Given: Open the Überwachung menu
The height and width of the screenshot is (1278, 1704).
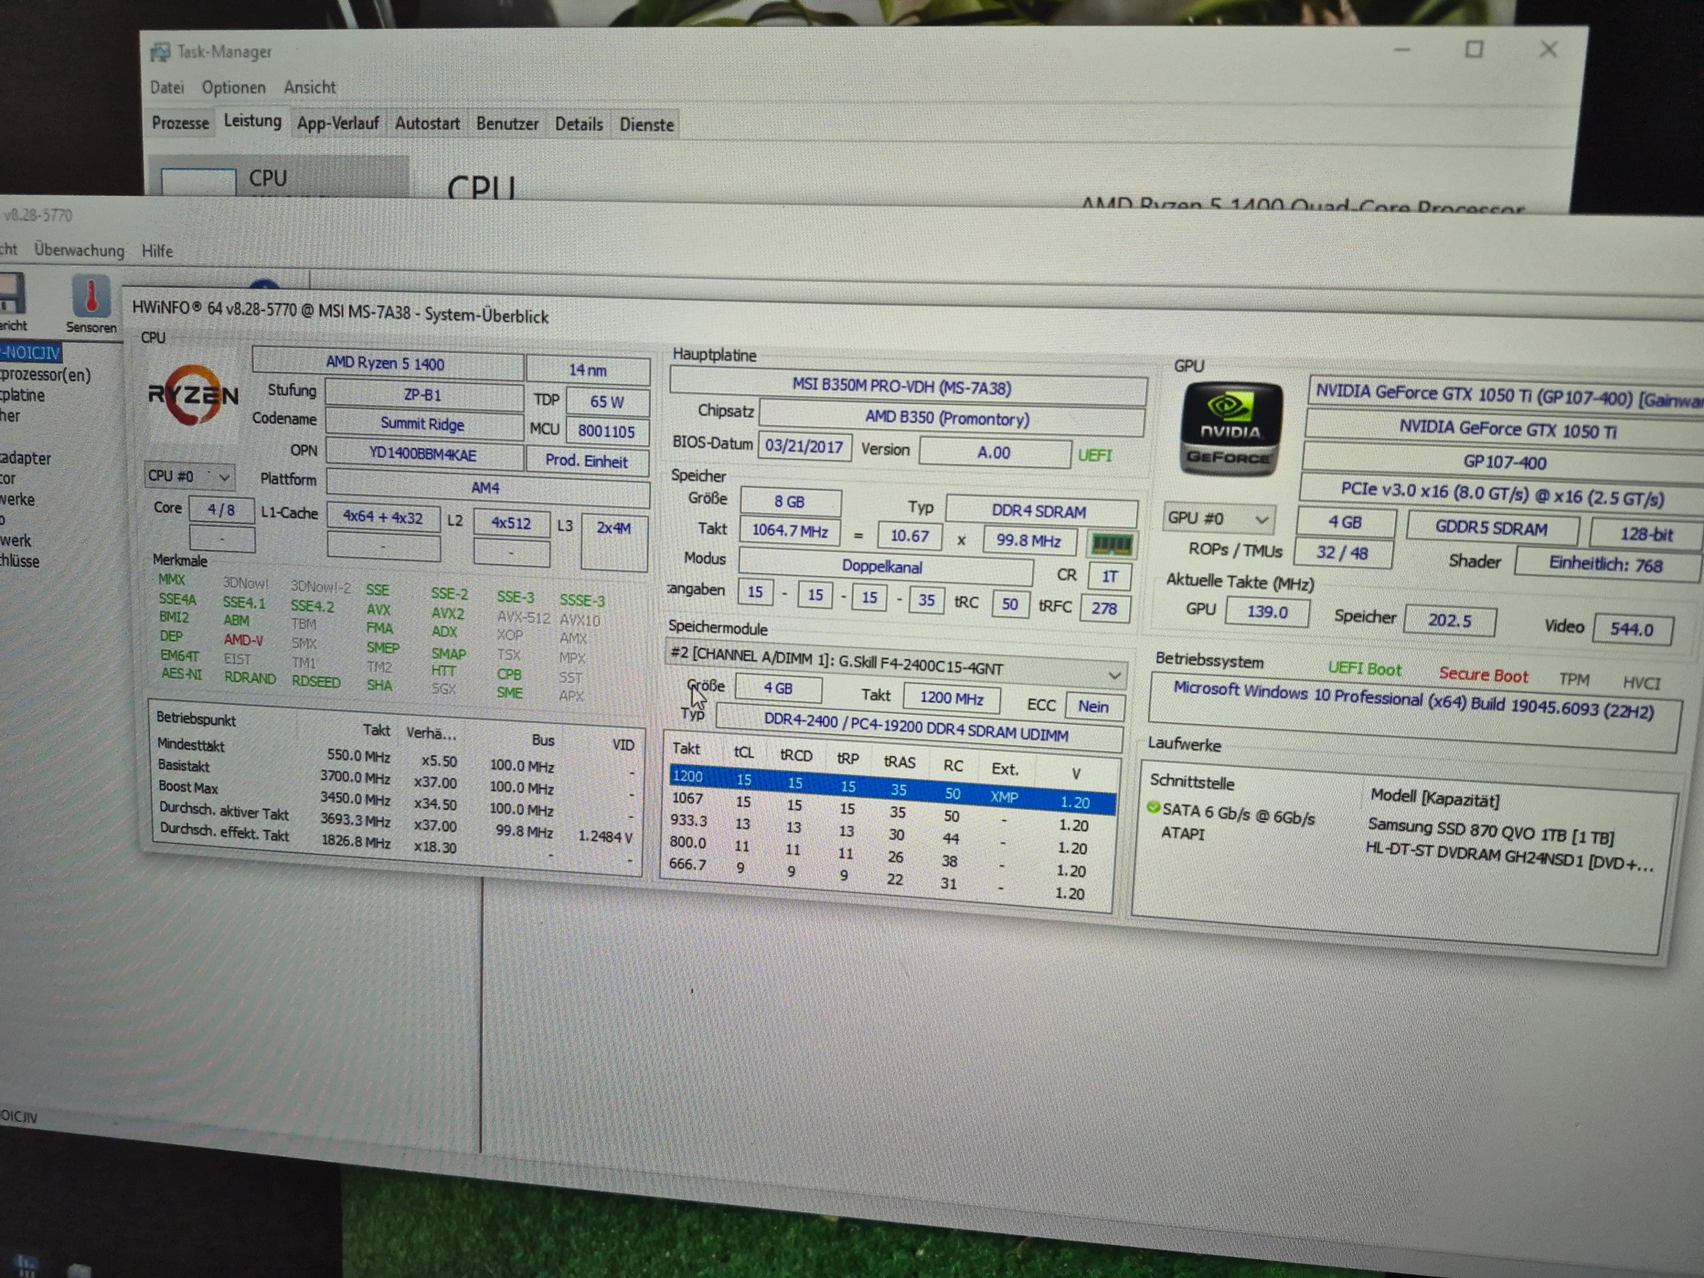Looking at the screenshot, I should point(79,250).
